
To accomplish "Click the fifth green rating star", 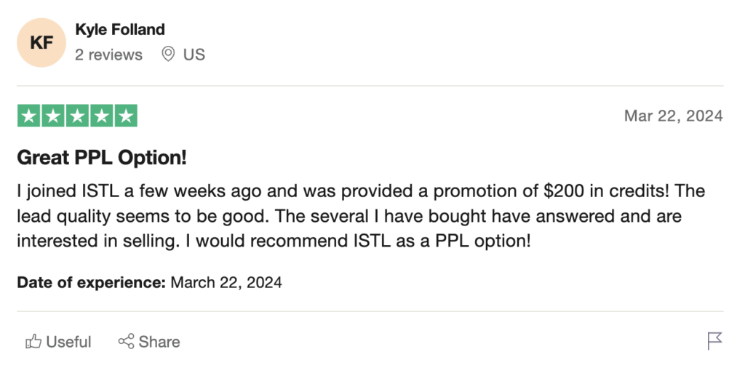I will coord(125,116).
